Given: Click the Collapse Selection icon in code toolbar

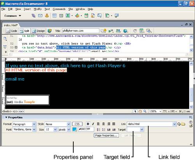Looking at the screenshot, I should 5,47.
